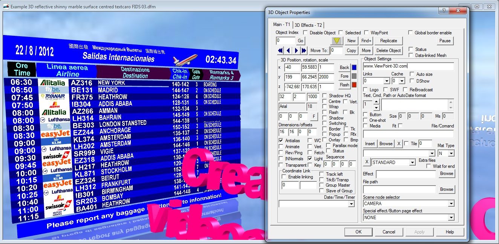
Task: Open the Scene node selector CAMERA dropdown
Action: 451,204
